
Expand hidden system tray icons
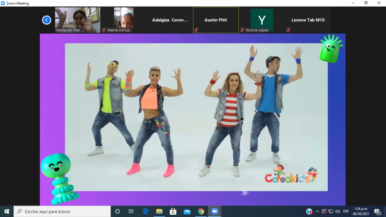[x=317, y=211]
